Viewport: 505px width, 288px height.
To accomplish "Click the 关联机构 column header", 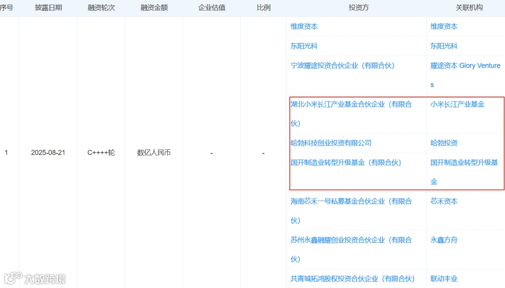I will click(x=469, y=8).
